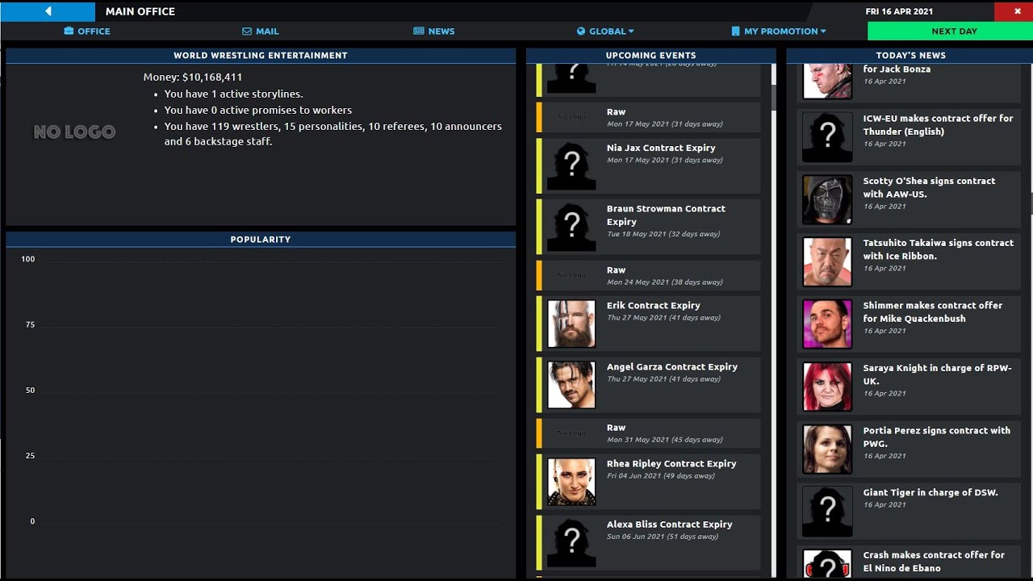Click the Money $10,168,411 text
The image size is (1033, 581).
pos(193,77)
